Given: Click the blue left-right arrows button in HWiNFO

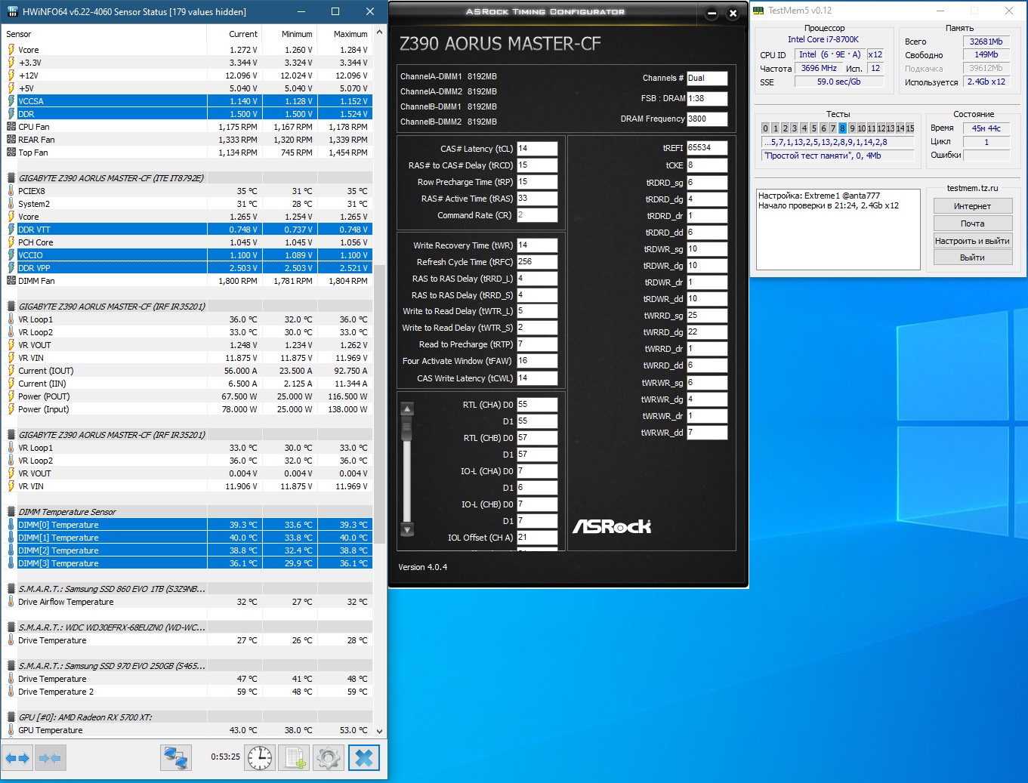Looking at the screenshot, I should coord(17,758).
